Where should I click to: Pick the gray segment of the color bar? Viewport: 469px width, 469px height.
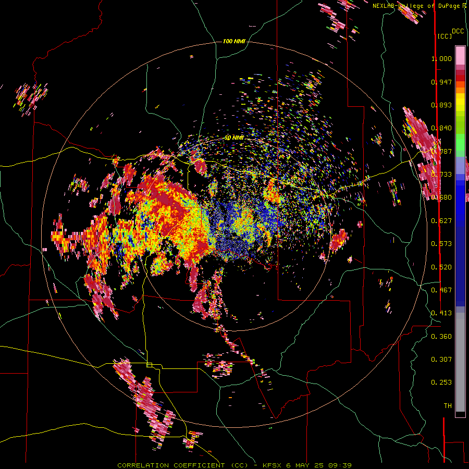pyautogui.click(x=460, y=362)
